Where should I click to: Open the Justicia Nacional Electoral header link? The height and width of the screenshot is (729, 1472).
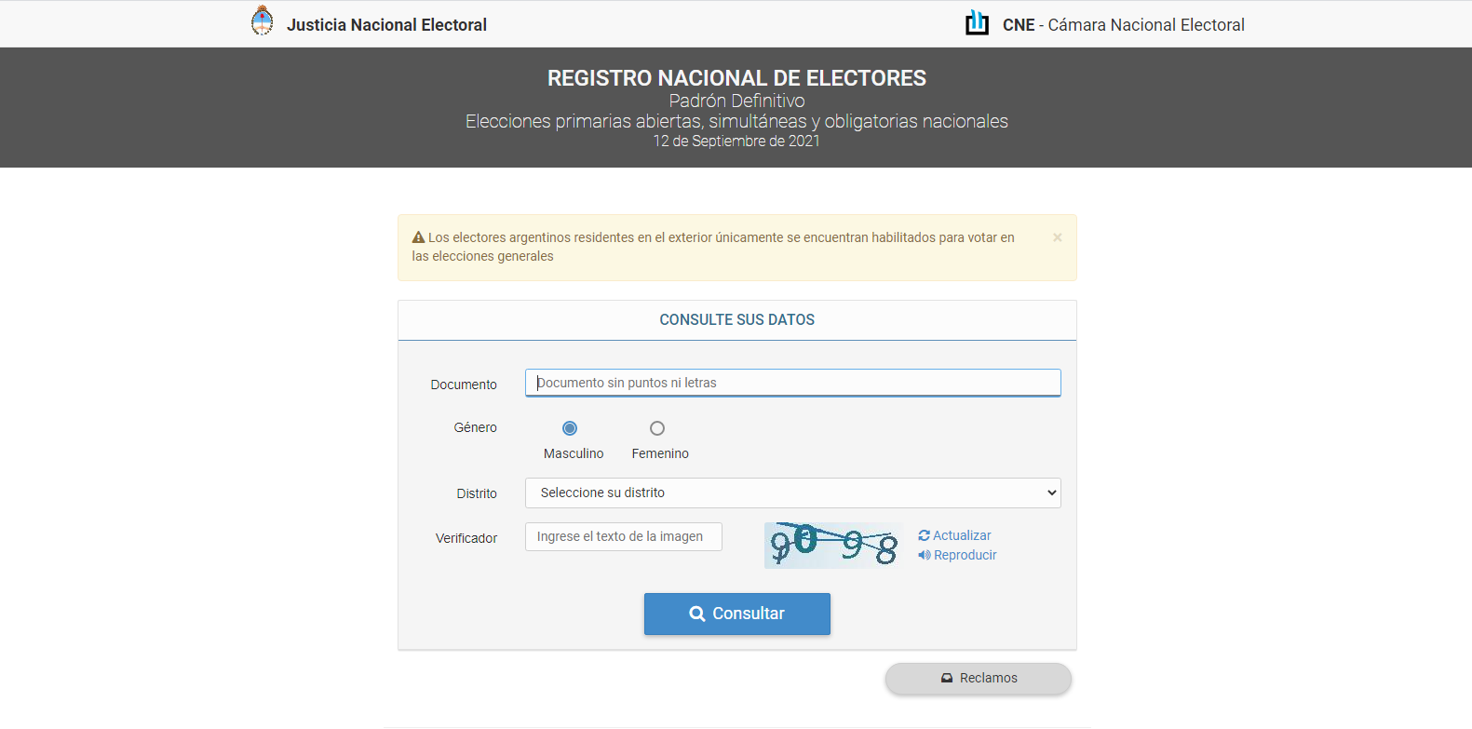(386, 25)
